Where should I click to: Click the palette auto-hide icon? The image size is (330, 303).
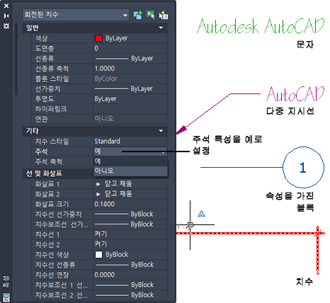(x=6, y=16)
